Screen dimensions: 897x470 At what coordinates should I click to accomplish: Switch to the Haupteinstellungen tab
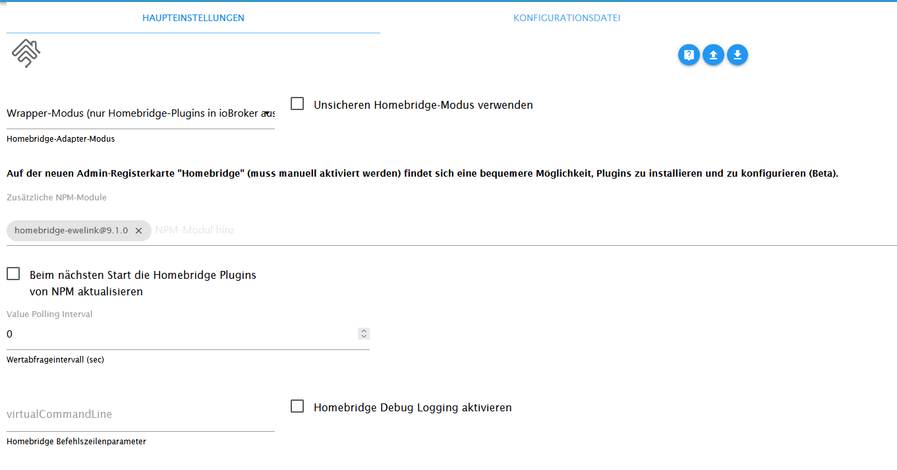pos(193,18)
